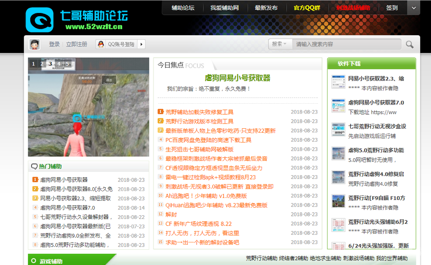Open 生死狙击七哥辅助网破解版 post
The image size is (431, 265).
coord(199,149)
